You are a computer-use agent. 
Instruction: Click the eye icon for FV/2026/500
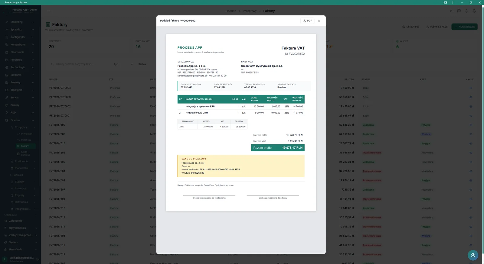471,134
